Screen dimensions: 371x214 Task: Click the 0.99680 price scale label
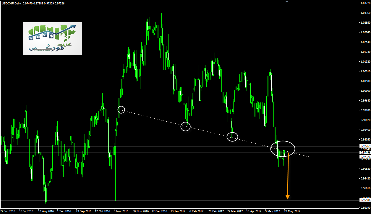[x=366, y=101]
